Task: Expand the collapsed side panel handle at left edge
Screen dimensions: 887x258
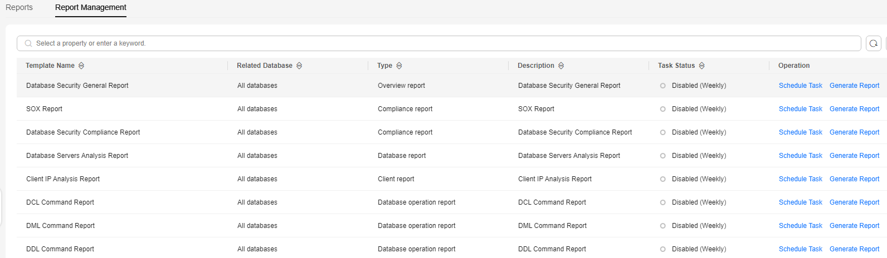Action: (1, 208)
